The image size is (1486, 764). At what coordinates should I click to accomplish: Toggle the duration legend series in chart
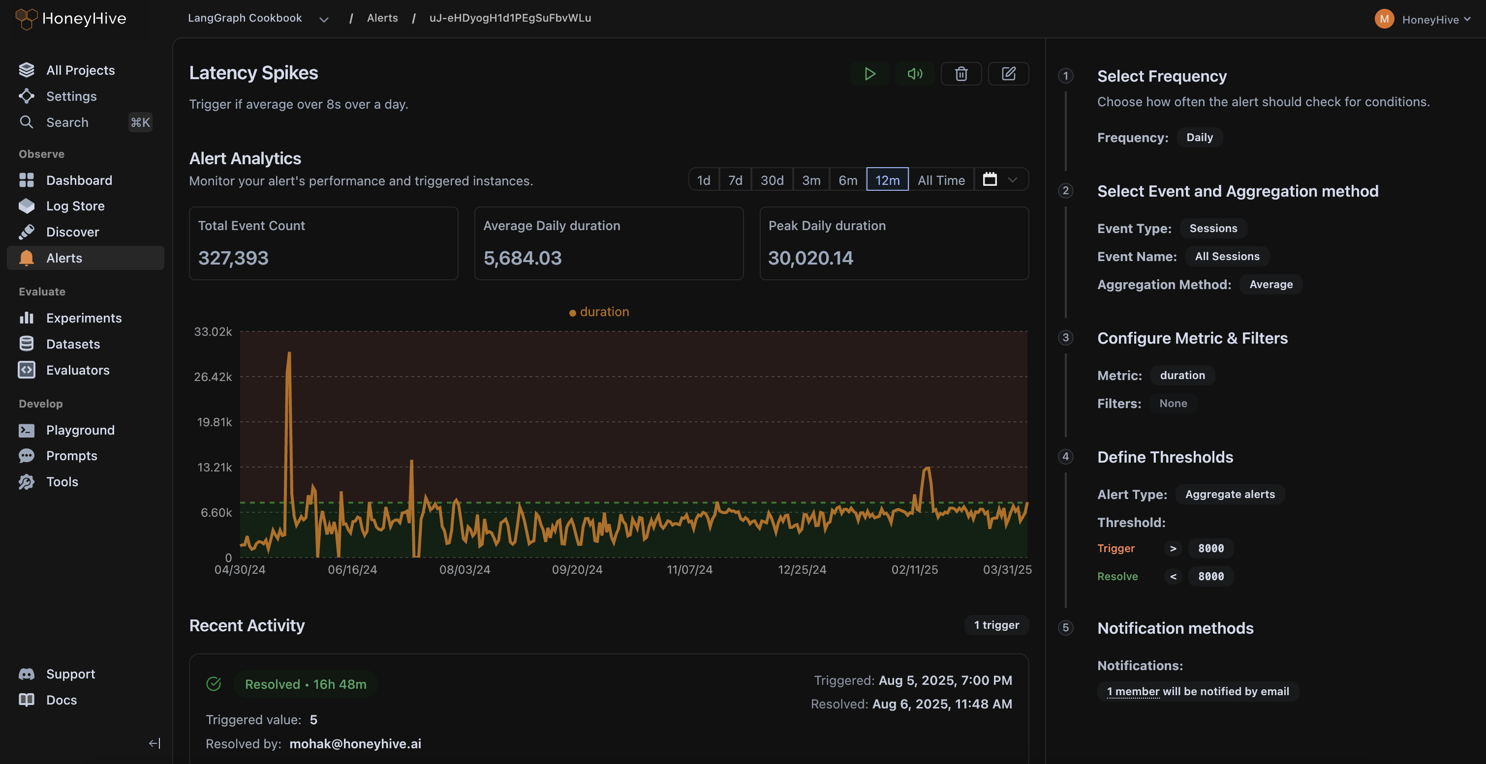(x=599, y=312)
